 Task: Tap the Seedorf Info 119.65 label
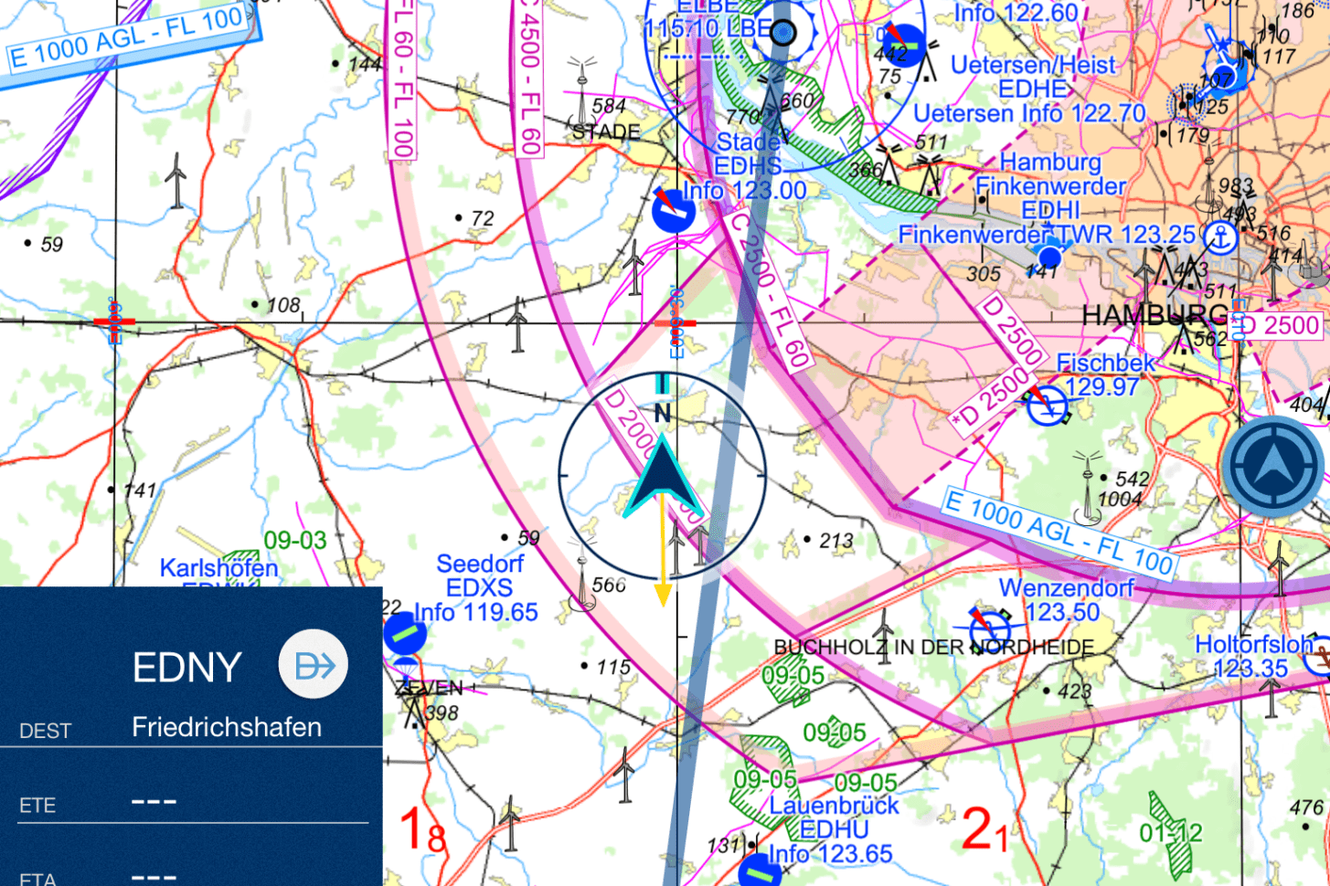coord(476,612)
